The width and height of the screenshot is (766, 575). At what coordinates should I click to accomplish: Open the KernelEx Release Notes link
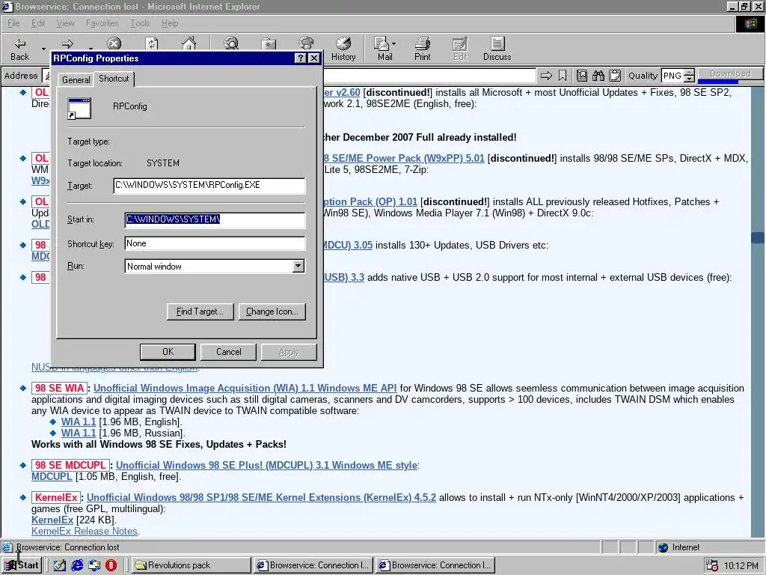[85, 532]
